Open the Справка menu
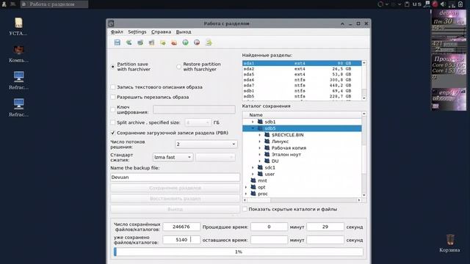Screen dimensions: 470x264 (x=161, y=32)
